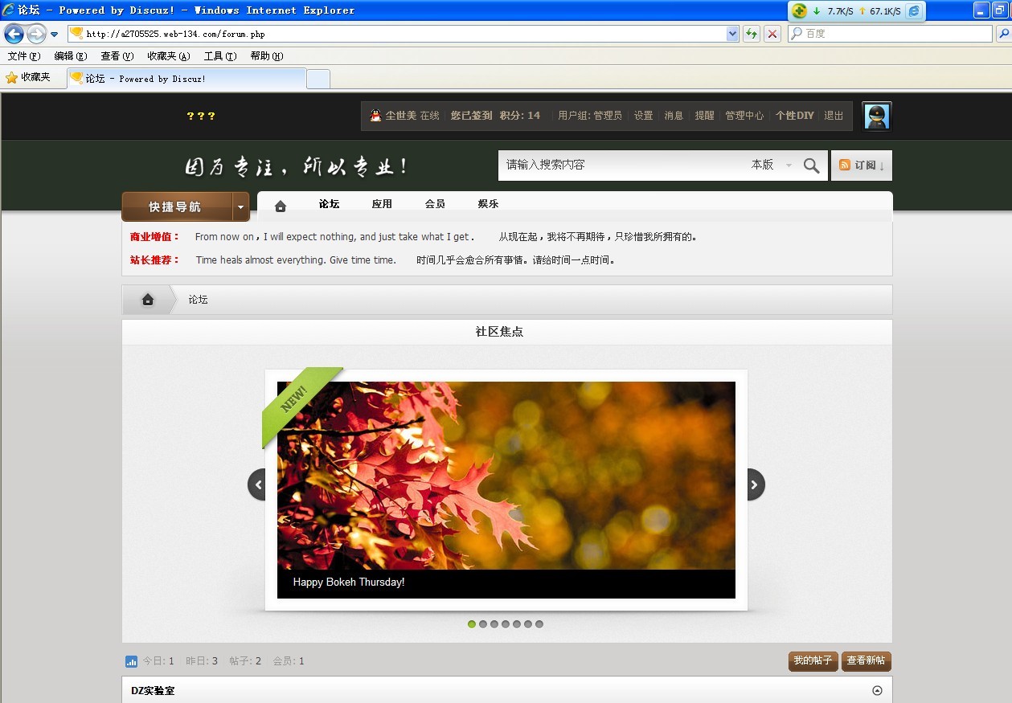
Task: Click the red Stop loading icon
Action: coord(772,34)
